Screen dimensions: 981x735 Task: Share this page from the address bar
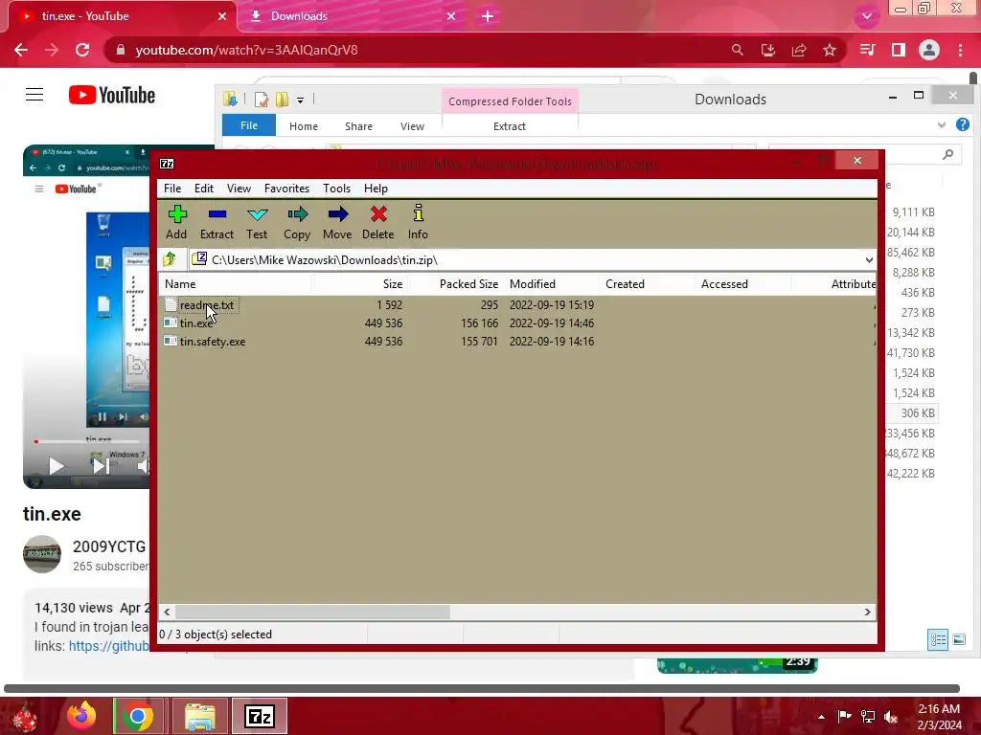point(799,50)
